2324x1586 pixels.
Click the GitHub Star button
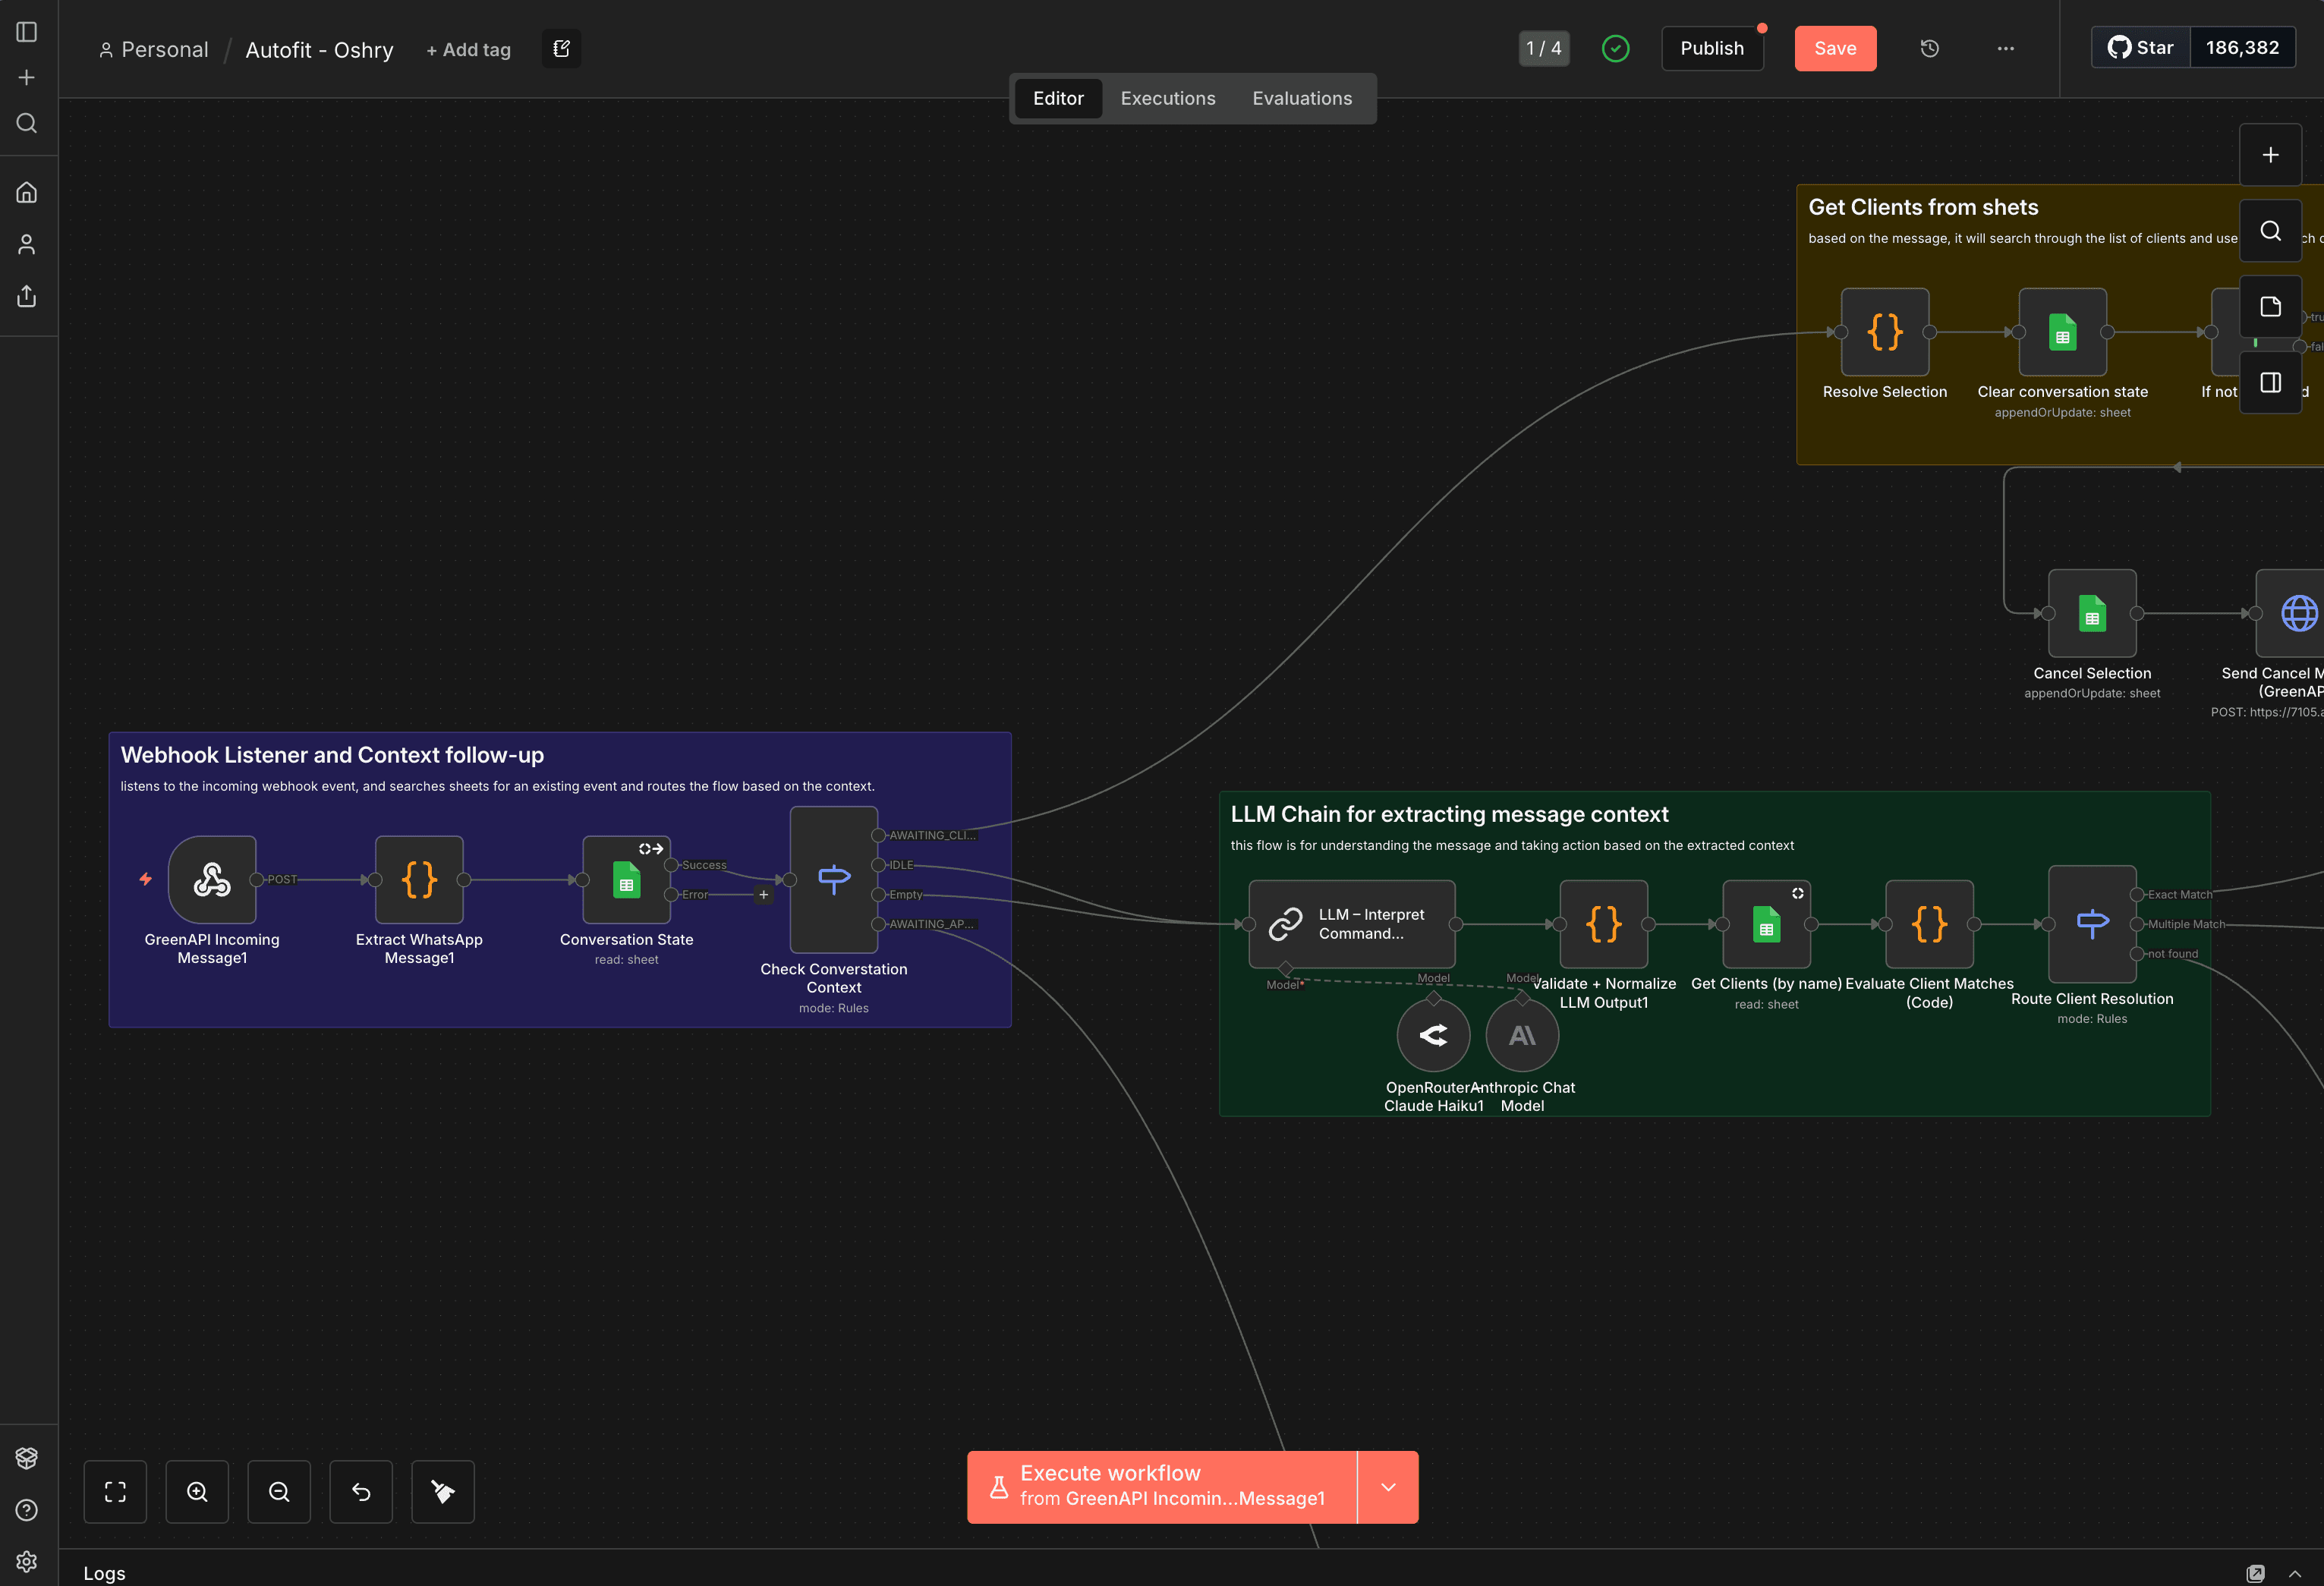2141,48
